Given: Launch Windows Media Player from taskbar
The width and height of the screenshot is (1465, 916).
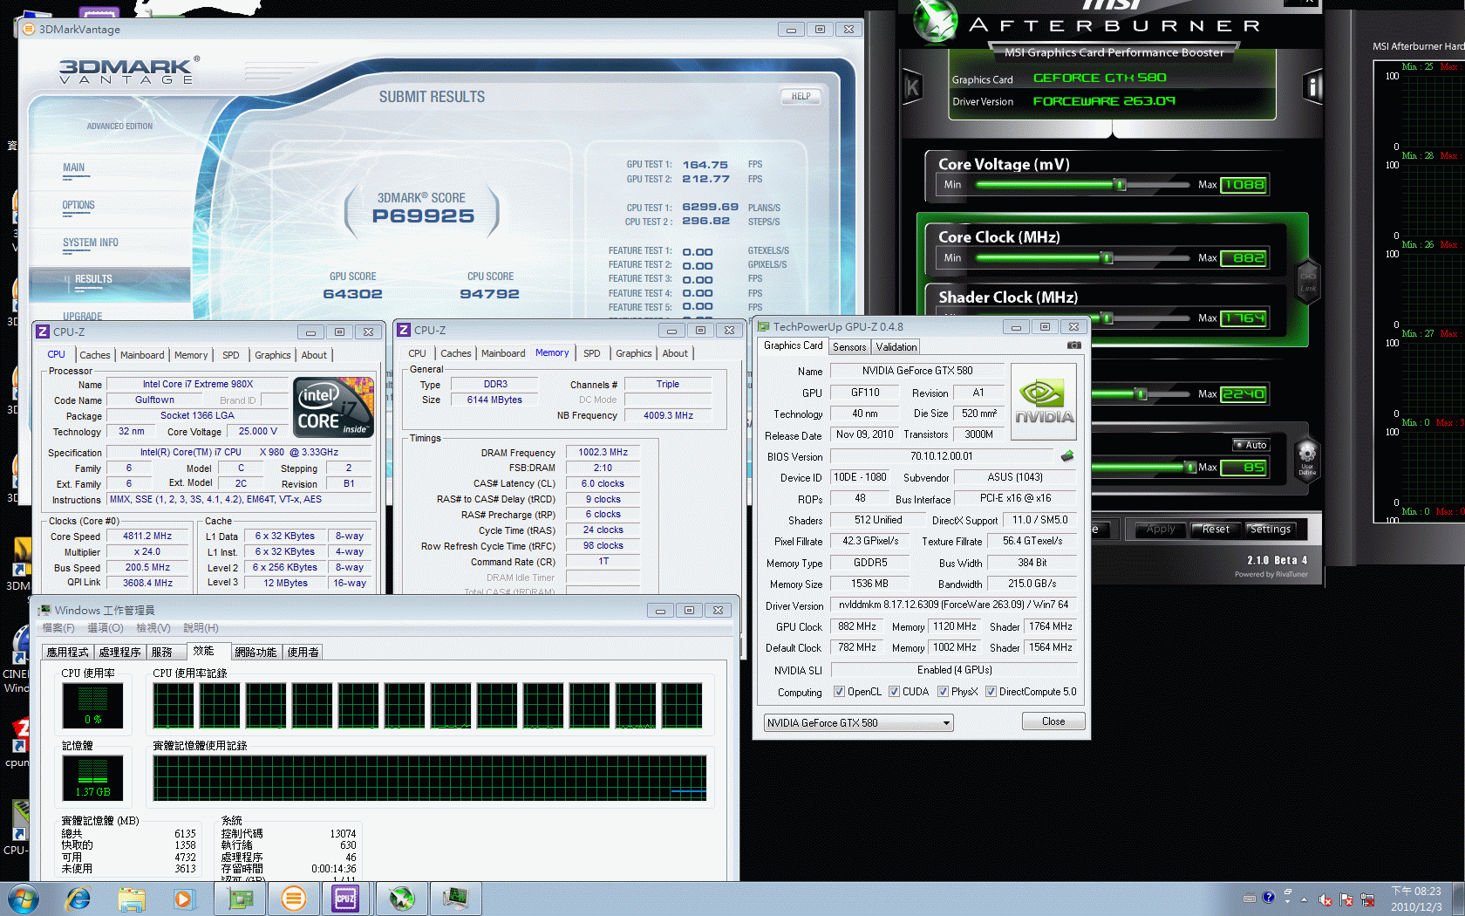Looking at the screenshot, I should point(183,899).
